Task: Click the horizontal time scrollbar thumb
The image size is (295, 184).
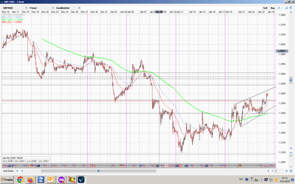Action: [98, 171]
